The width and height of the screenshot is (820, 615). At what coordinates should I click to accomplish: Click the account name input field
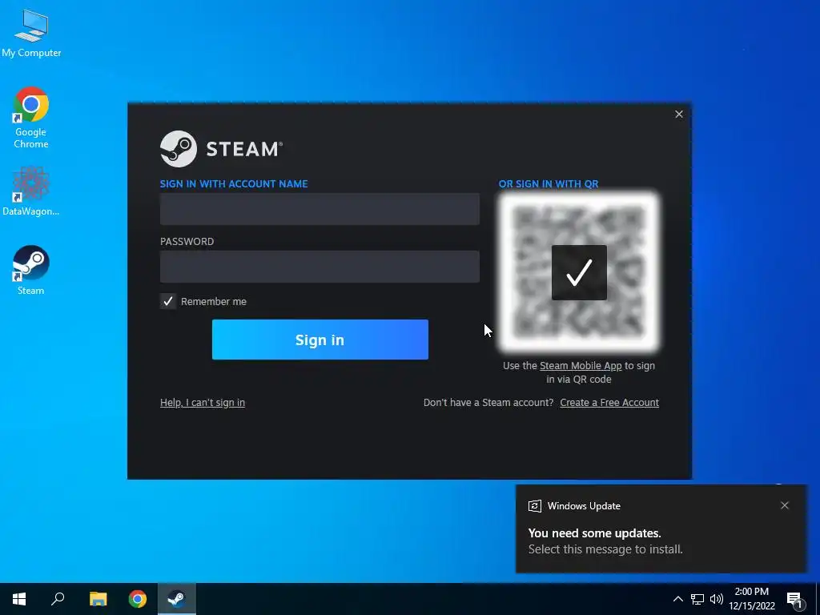(320, 209)
